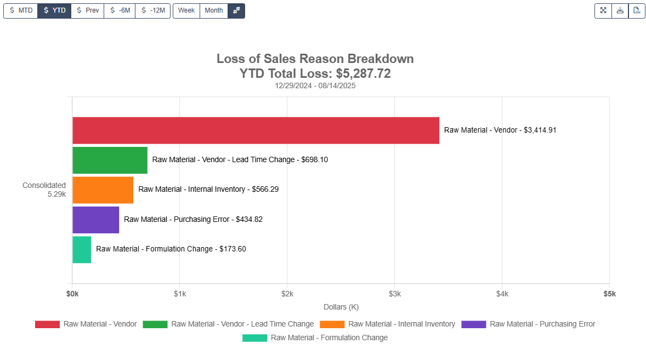Switch to Week view
The width and height of the screenshot is (646, 349).
tap(186, 10)
